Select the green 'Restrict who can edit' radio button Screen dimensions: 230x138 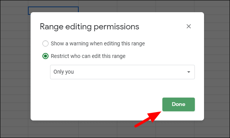click(45, 56)
